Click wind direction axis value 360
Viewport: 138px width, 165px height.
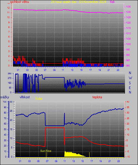pos(9,74)
